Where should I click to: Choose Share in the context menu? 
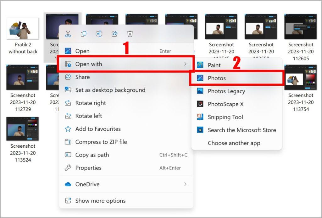126,77
